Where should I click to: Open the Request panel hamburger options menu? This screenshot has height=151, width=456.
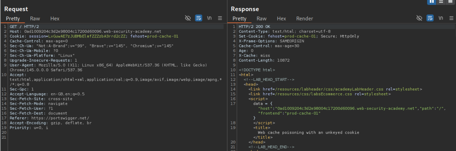(220, 18)
